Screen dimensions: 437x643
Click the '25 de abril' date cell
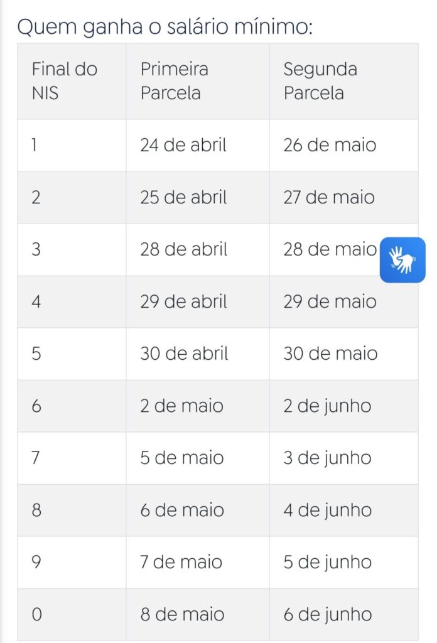coord(198,197)
